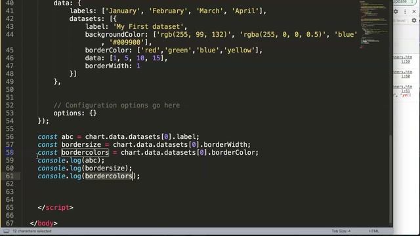The height and width of the screenshot is (236, 420).
Task: Click 'options: {}' on line 53
Action: [75, 113]
